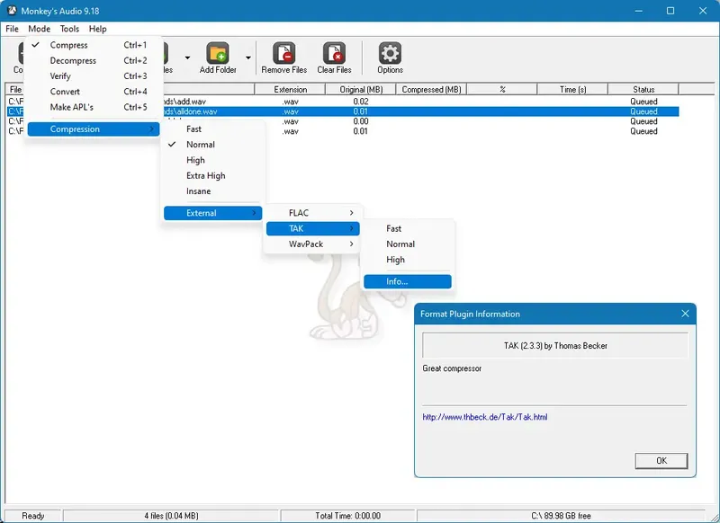Select Verify mode
720x523 pixels.
pyautogui.click(x=94, y=76)
